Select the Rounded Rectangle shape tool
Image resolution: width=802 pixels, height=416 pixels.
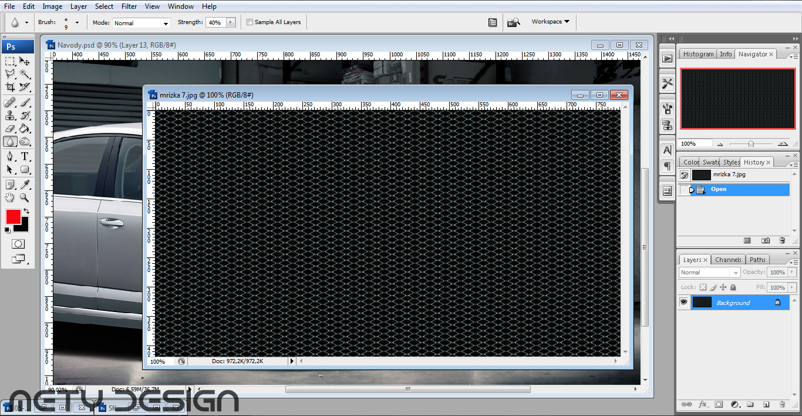[25, 169]
